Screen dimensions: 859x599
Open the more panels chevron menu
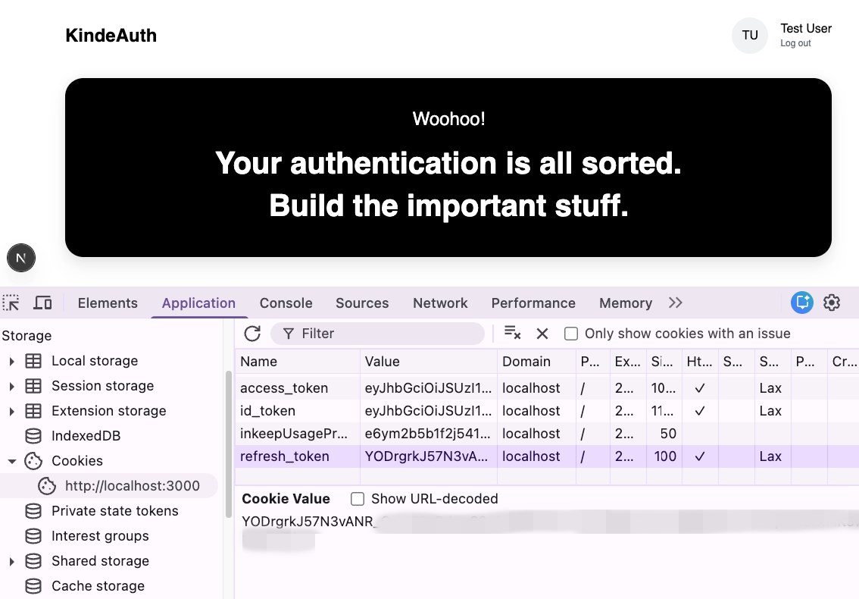(x=675, y=302)
